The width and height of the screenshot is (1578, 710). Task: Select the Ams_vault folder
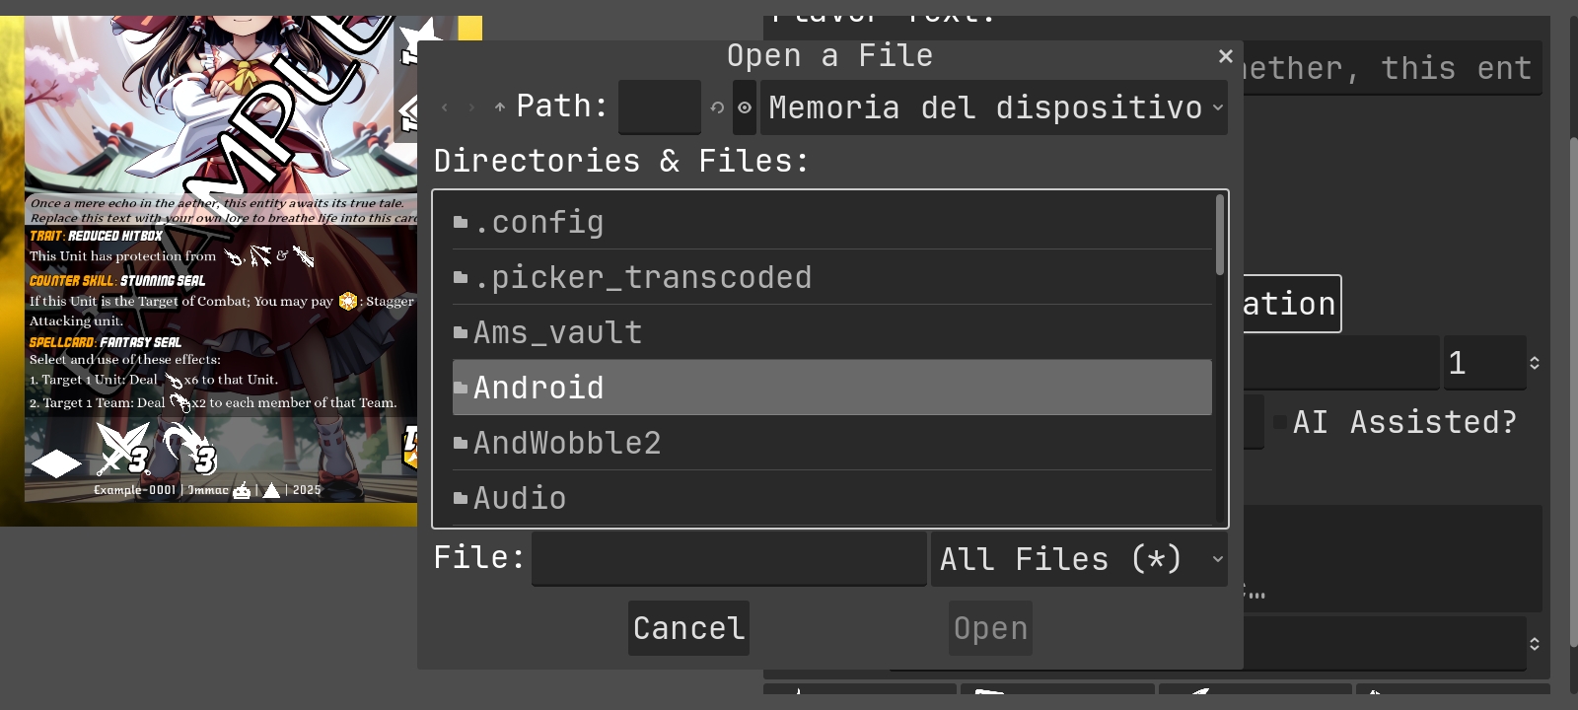point(557,332)
